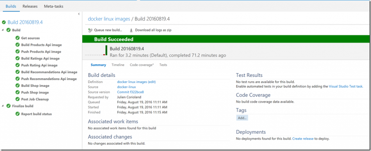This screenshot has width=371, height=151.
Task: Click success icon next to Build Products Api image
Action: coord(17,45)
